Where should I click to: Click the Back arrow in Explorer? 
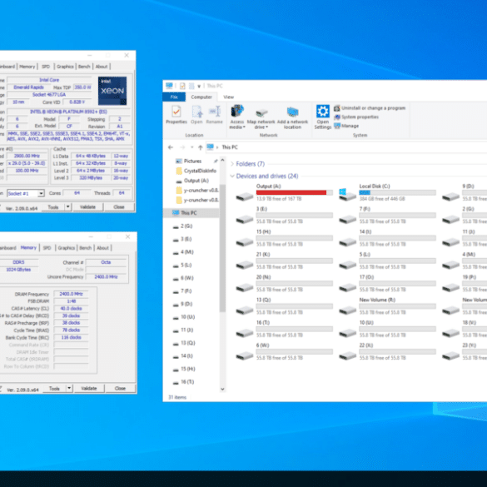pos(171,147)
